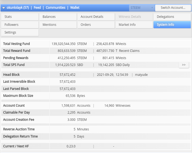
Task: Click the 487,051.730 T Recent Claims value
Action: tap(118, 51)
